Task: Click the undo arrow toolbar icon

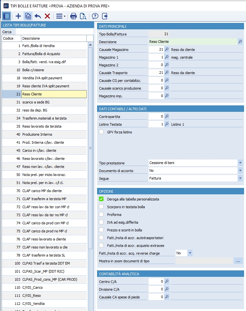Action: (38, 16)
